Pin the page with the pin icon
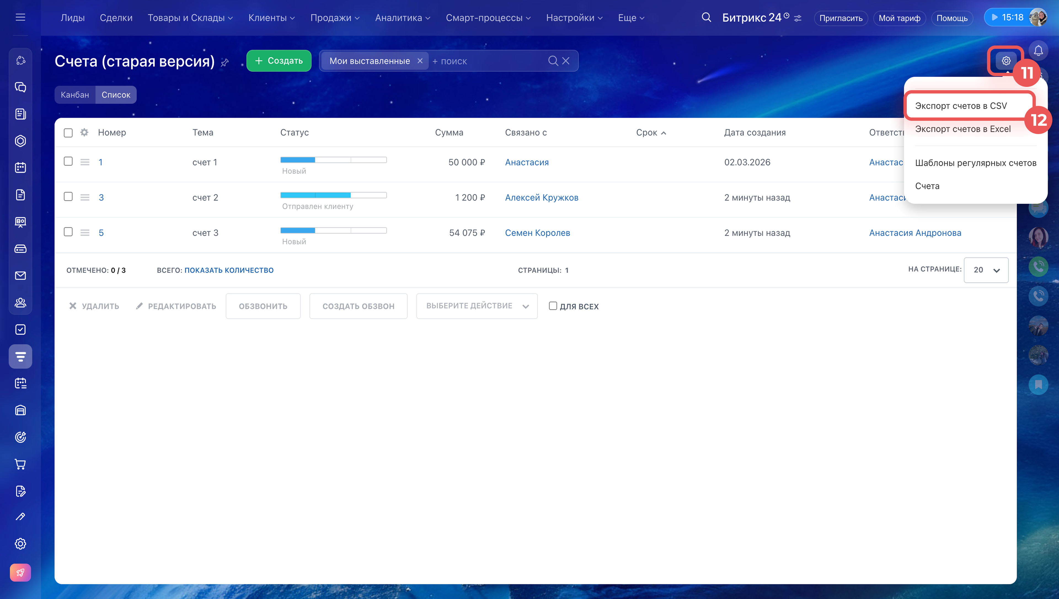This screenshot has height=599, width=1059. click(224, 63)
